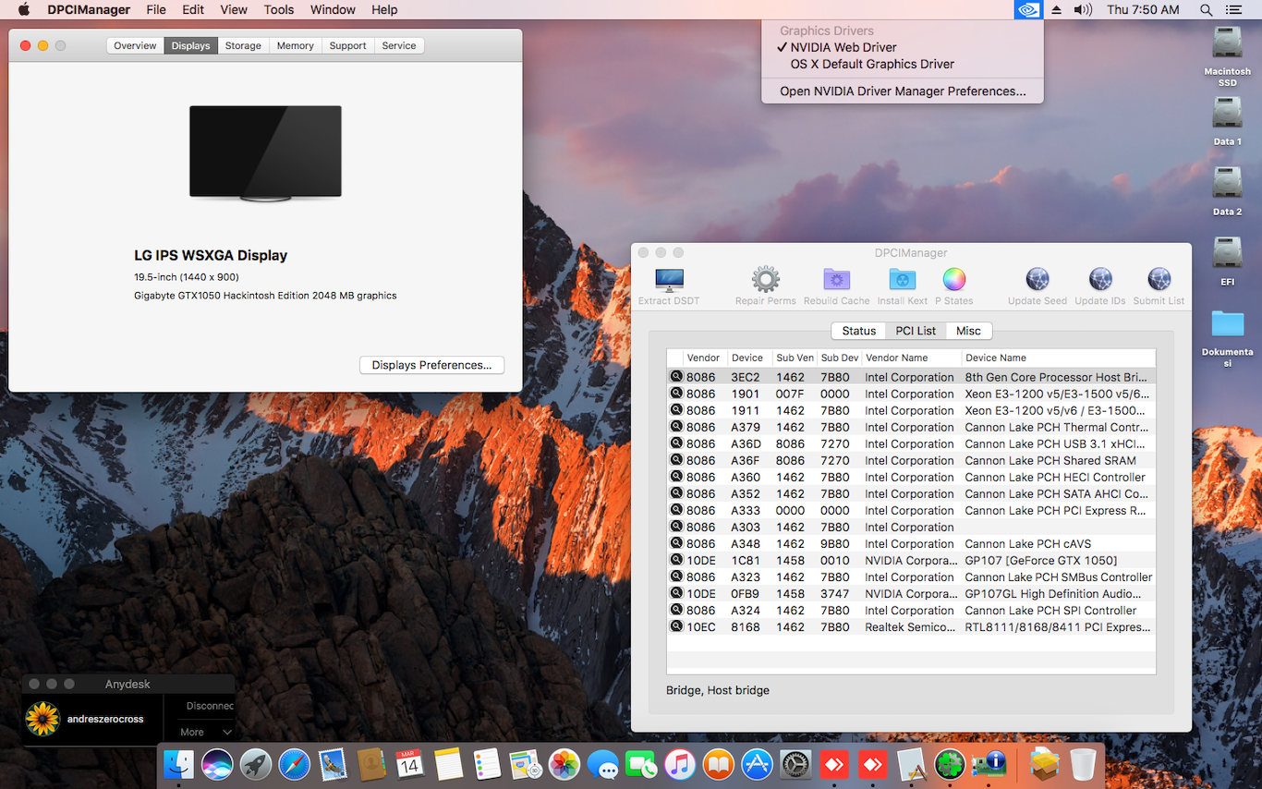Launch Safari from the Dock
This screenshot has height=789, width=1262.
(295, 764)
